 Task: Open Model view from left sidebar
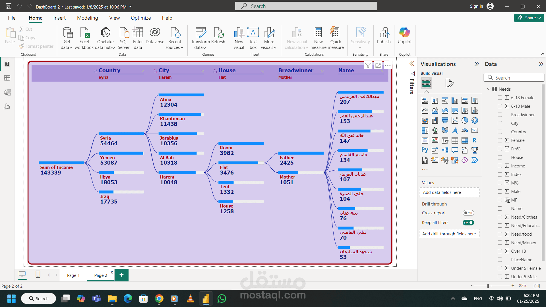[7, 92]
